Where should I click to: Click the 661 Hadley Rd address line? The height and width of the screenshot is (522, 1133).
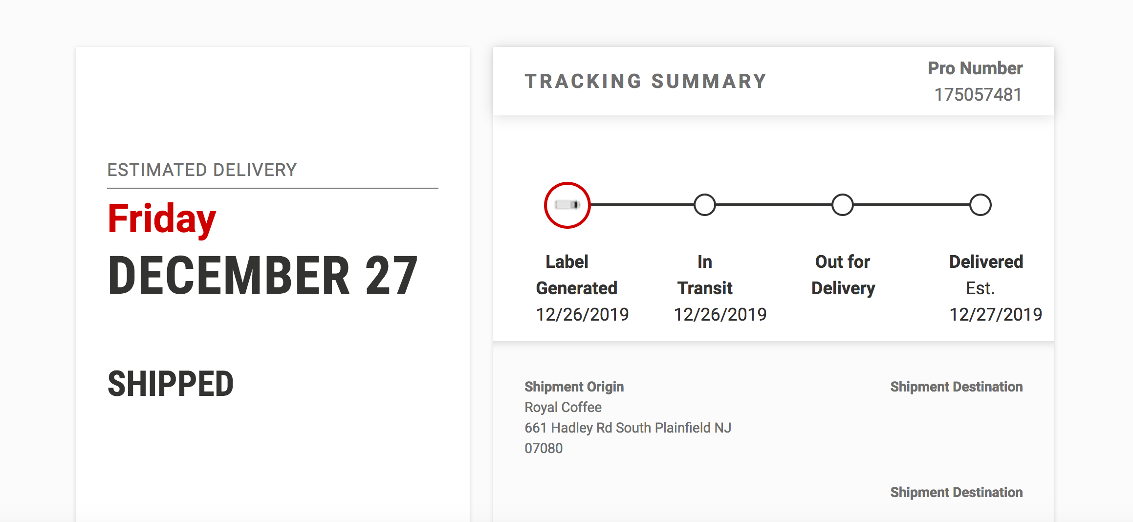628,428
